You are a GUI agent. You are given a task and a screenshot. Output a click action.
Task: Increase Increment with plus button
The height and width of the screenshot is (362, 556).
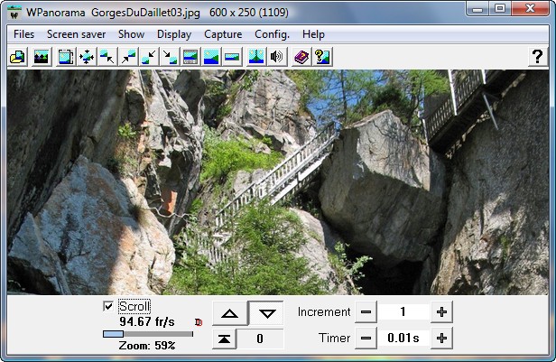441,312
